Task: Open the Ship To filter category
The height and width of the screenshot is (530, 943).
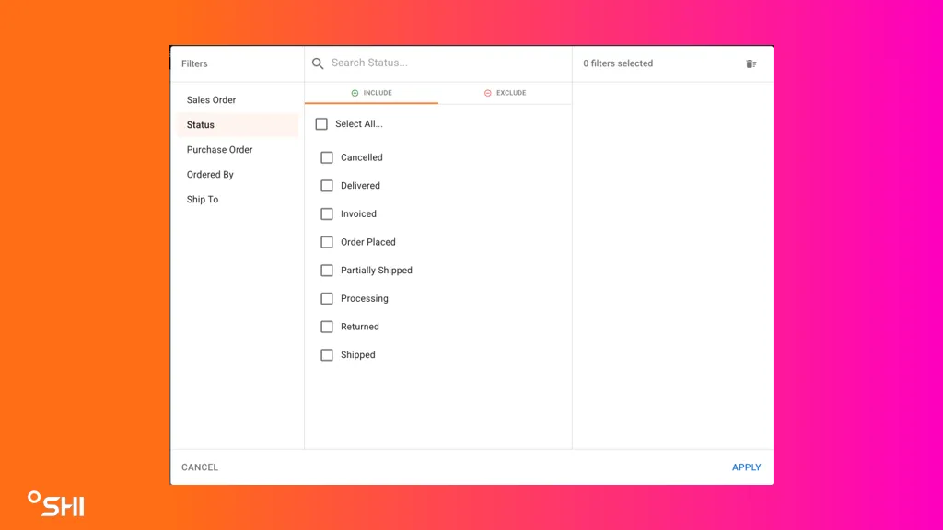Action: pos(238,200)
